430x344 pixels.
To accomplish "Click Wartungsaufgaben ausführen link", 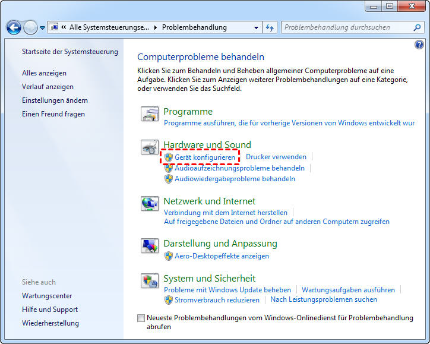I will click(x=348, y=290).
